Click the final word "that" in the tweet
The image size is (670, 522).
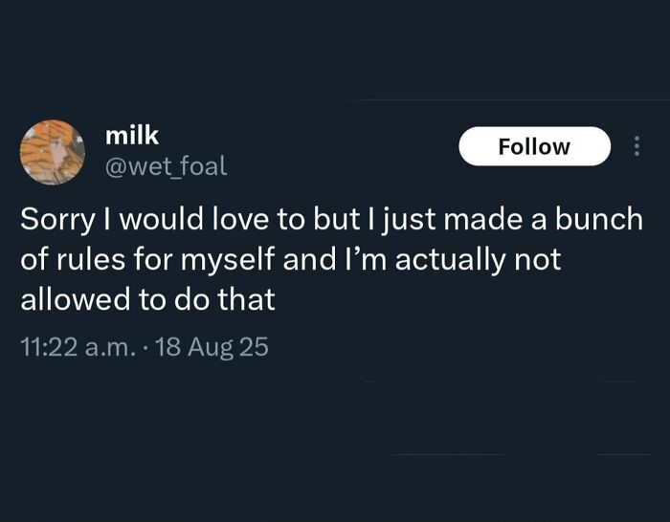tap(249, 299)
